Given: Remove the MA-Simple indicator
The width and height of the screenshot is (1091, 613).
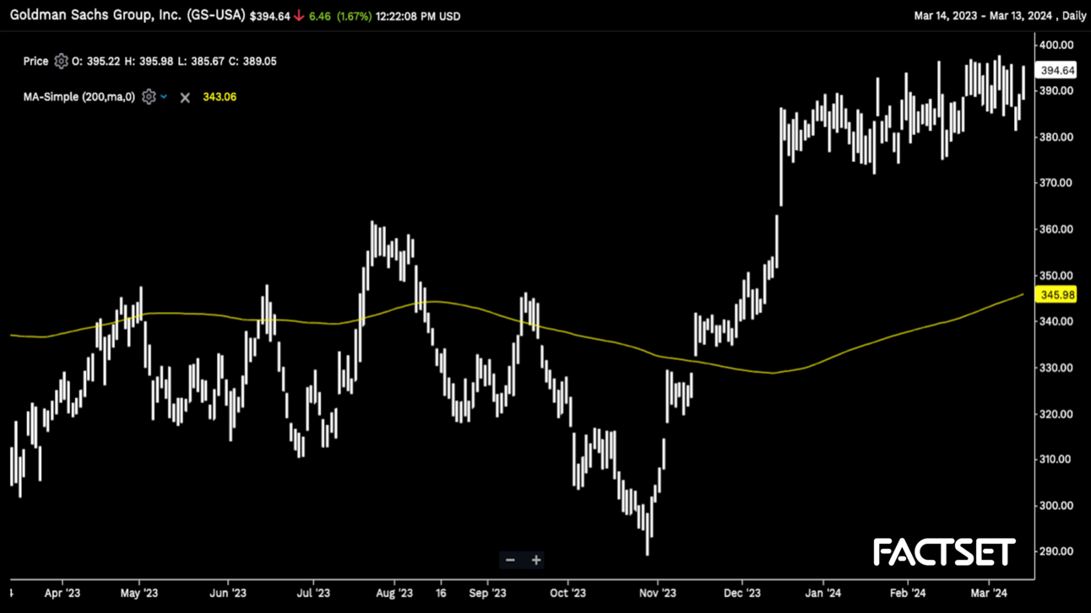Looking at the screenshot, I should [185, 98].
